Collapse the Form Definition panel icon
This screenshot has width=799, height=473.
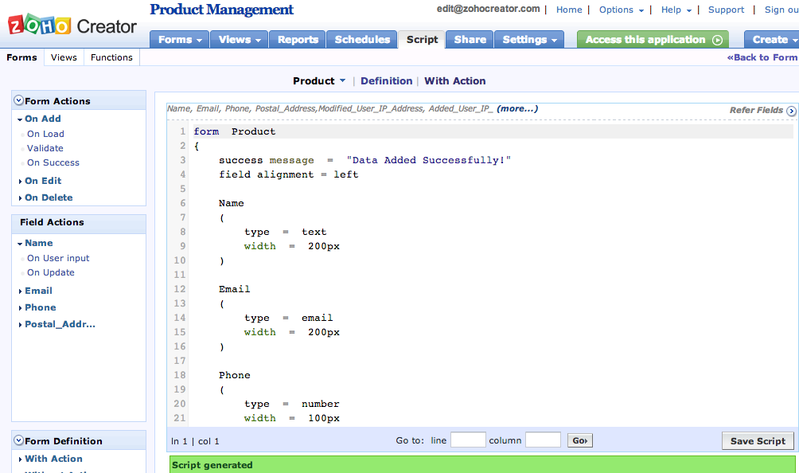[x=18, y=441]
